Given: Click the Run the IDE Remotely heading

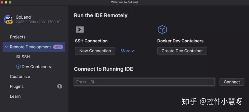Looking at the screenshot, I should 101,16.
